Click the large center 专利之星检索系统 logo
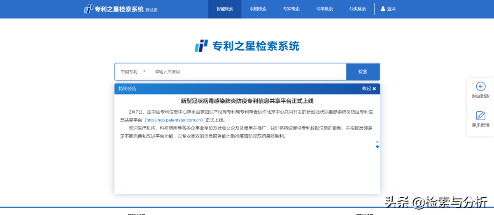 point(247,46)
